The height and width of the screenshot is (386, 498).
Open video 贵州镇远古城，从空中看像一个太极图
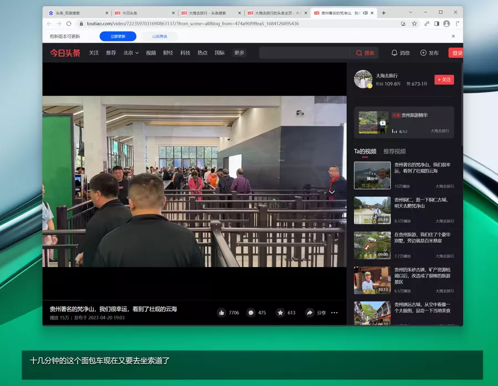422,307
